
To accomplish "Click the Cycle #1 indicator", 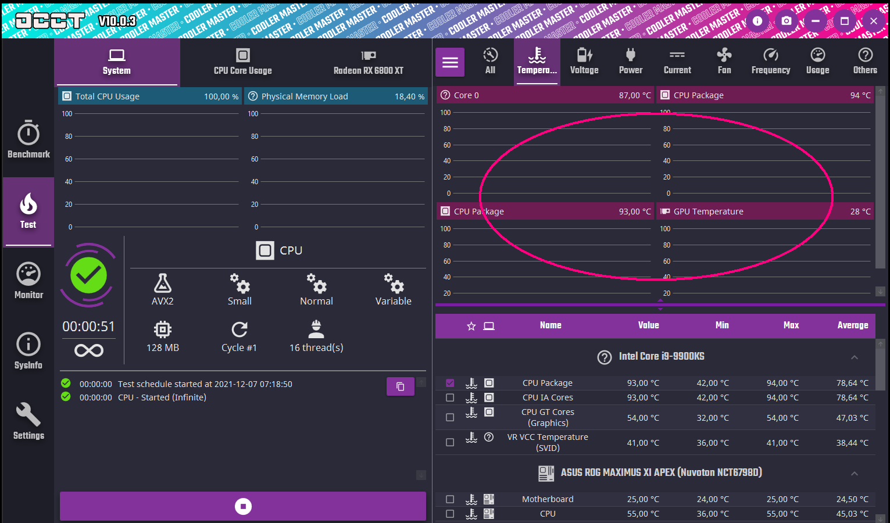I will click(239, 336).
